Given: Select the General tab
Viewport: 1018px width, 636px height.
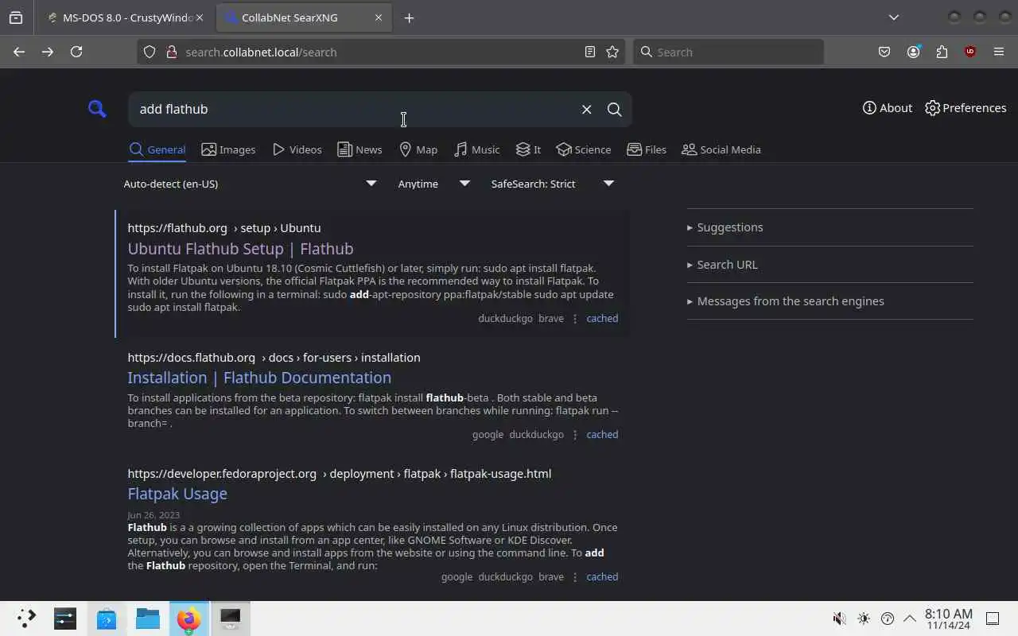Looking at the screenshot, I should coord(157,149).
